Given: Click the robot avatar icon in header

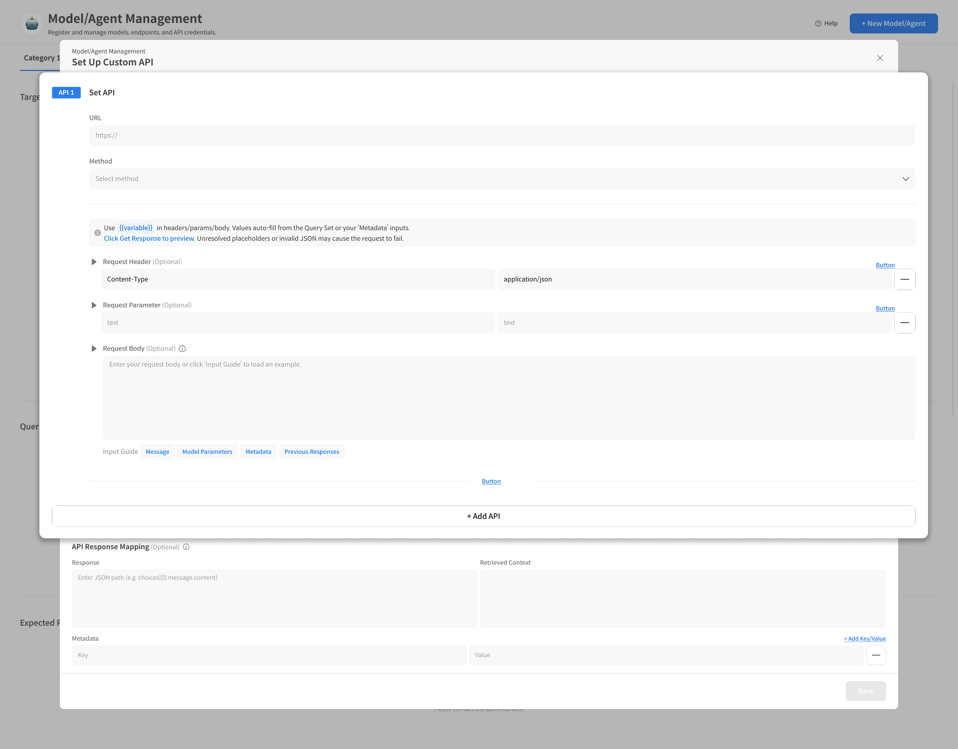Looking at the screenshot, I should [32, 23].
